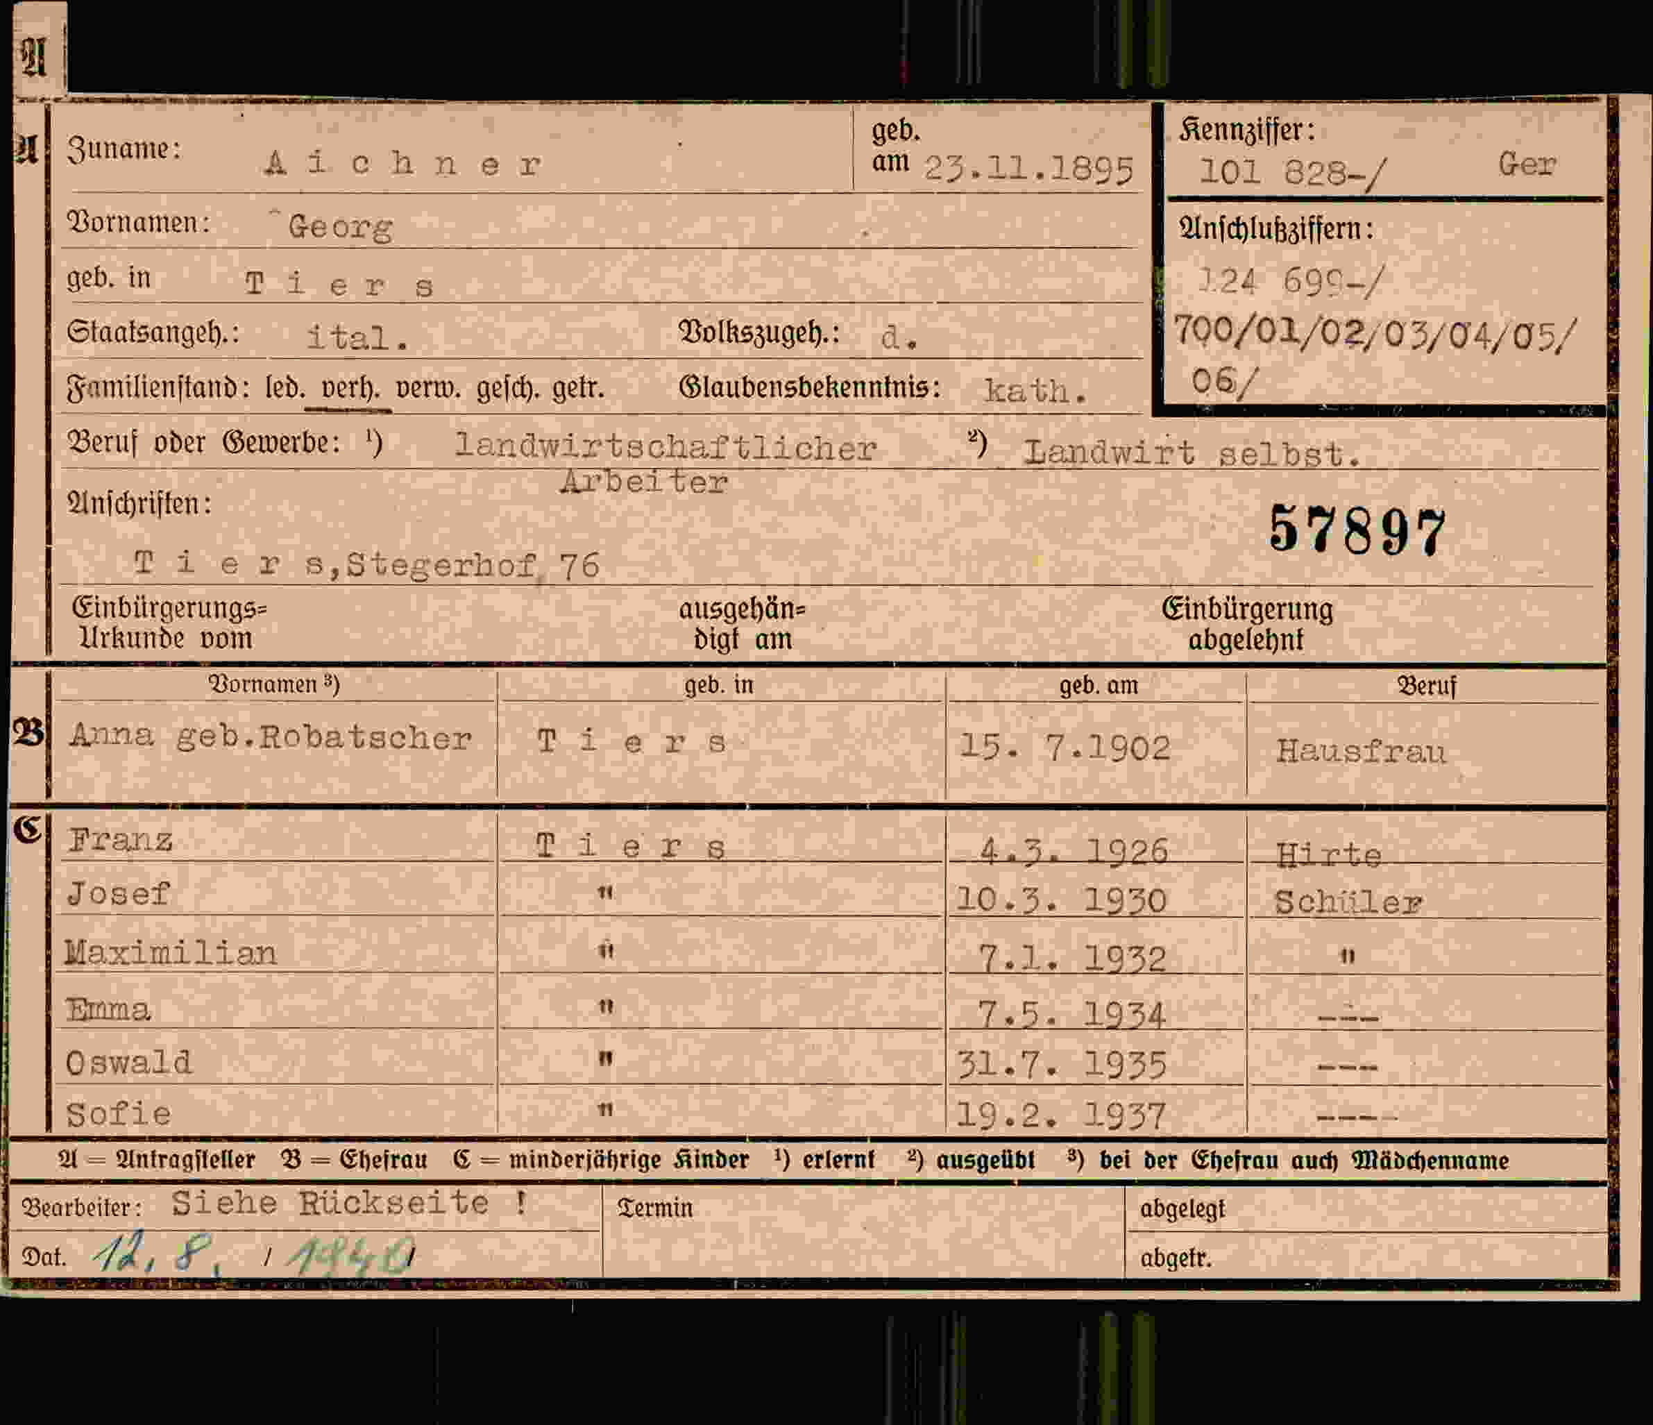
Task: Click the first name "Georg"
Action: coord(341,228)
